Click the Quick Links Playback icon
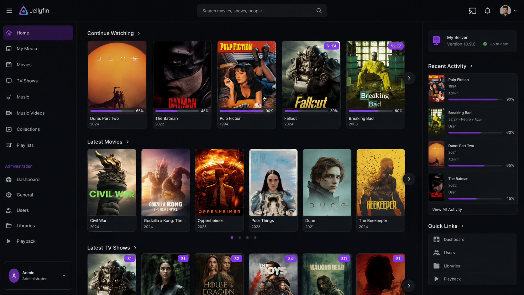The height and width of the screenshot is (295, 524). (x=436, y=279)
